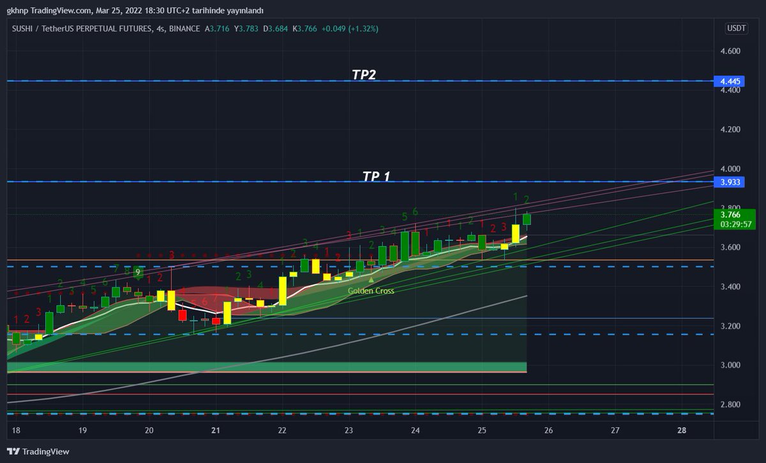Image resolution: width=766 pixels, height=463 pixels.
Task: Click the 3.400 price axis label
Action: [730, 287]
